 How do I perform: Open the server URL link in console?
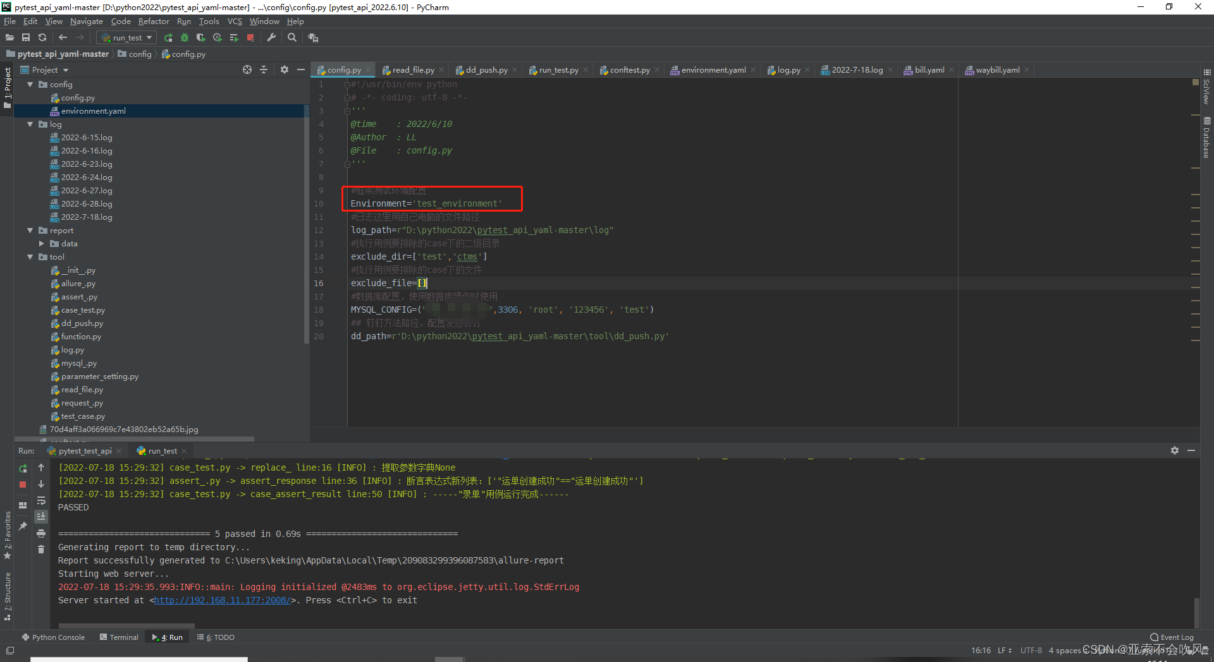(x=222, y=600)
